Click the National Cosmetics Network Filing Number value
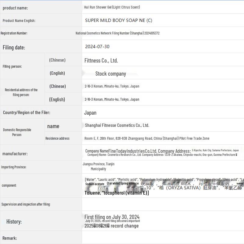The image size is (244, 244). 117,33
